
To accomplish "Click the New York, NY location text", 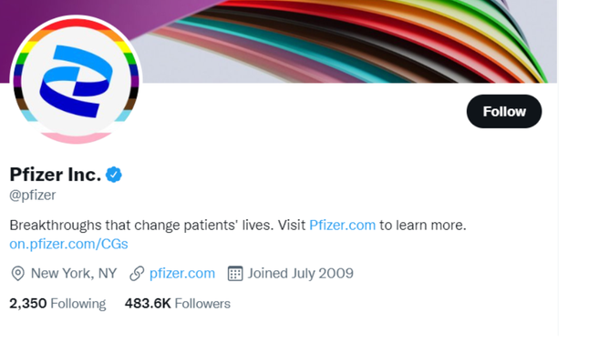I will click(x=74, y=274).
